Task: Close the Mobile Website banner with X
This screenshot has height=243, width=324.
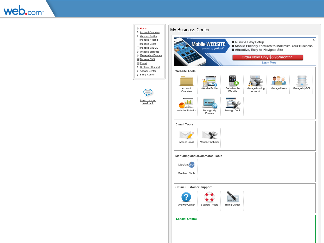Action: point(314,40)
